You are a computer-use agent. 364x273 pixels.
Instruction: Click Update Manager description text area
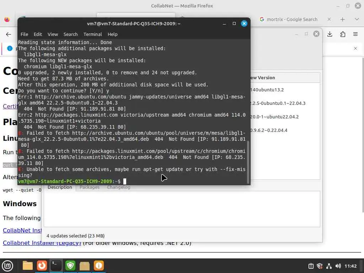pos(182,209)
